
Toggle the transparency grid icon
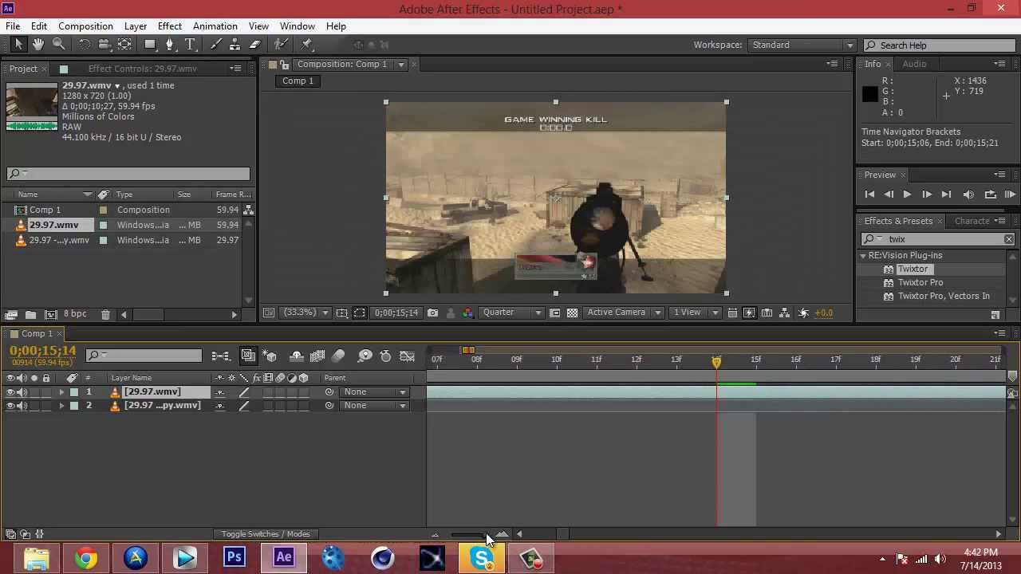point(572,313)
